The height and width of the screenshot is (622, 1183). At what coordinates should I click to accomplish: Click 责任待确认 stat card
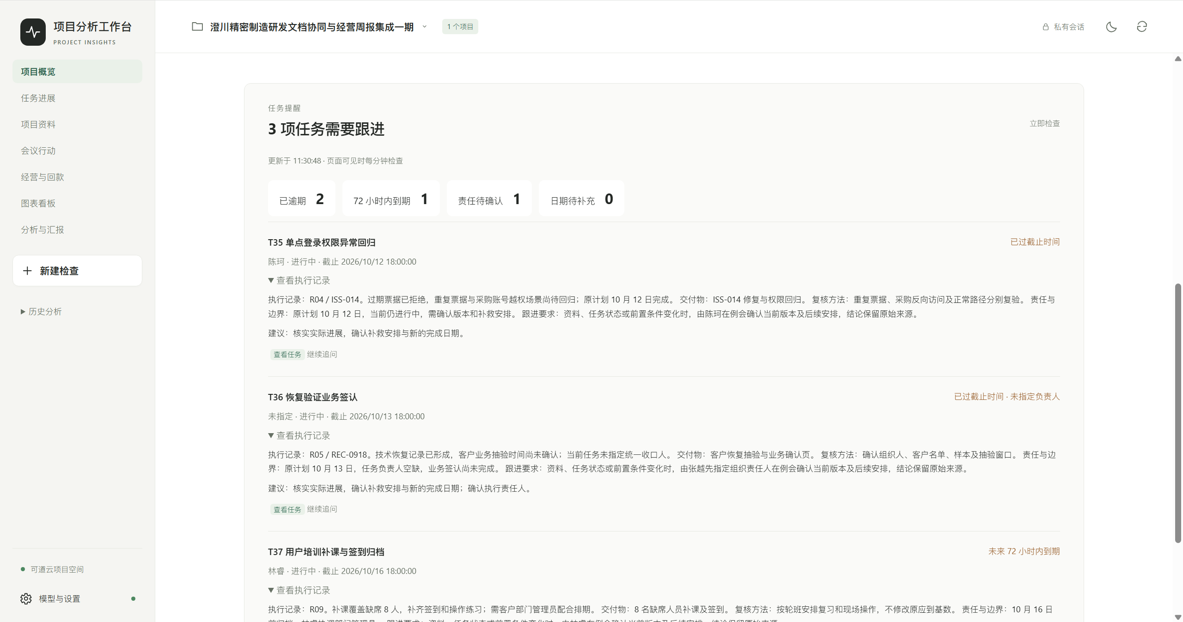489,199
